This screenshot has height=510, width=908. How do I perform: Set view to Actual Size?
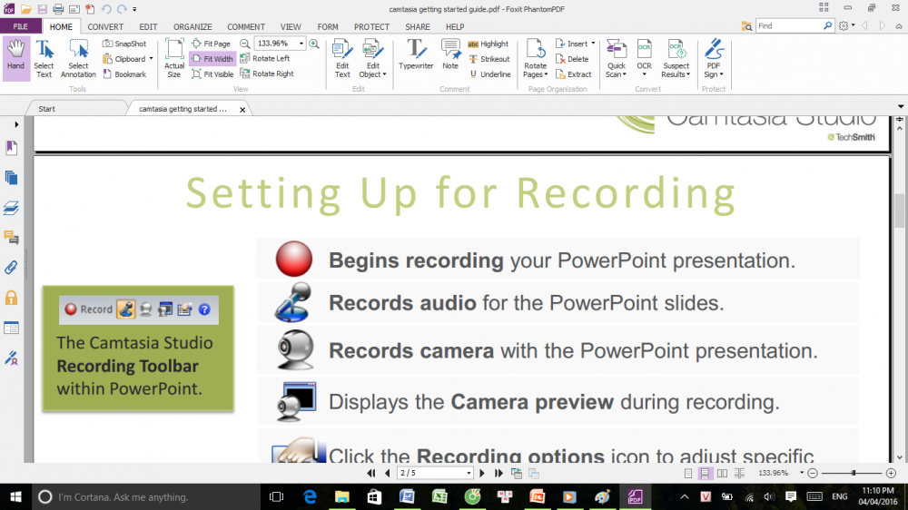[x=173, y=58]
